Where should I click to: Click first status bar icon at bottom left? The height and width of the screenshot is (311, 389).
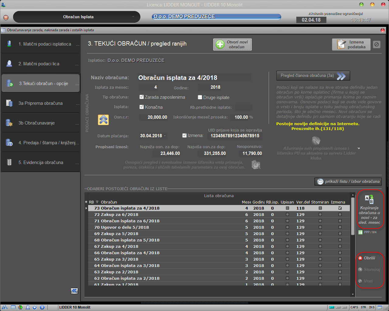pyautogui.click(x=5, y=307)
